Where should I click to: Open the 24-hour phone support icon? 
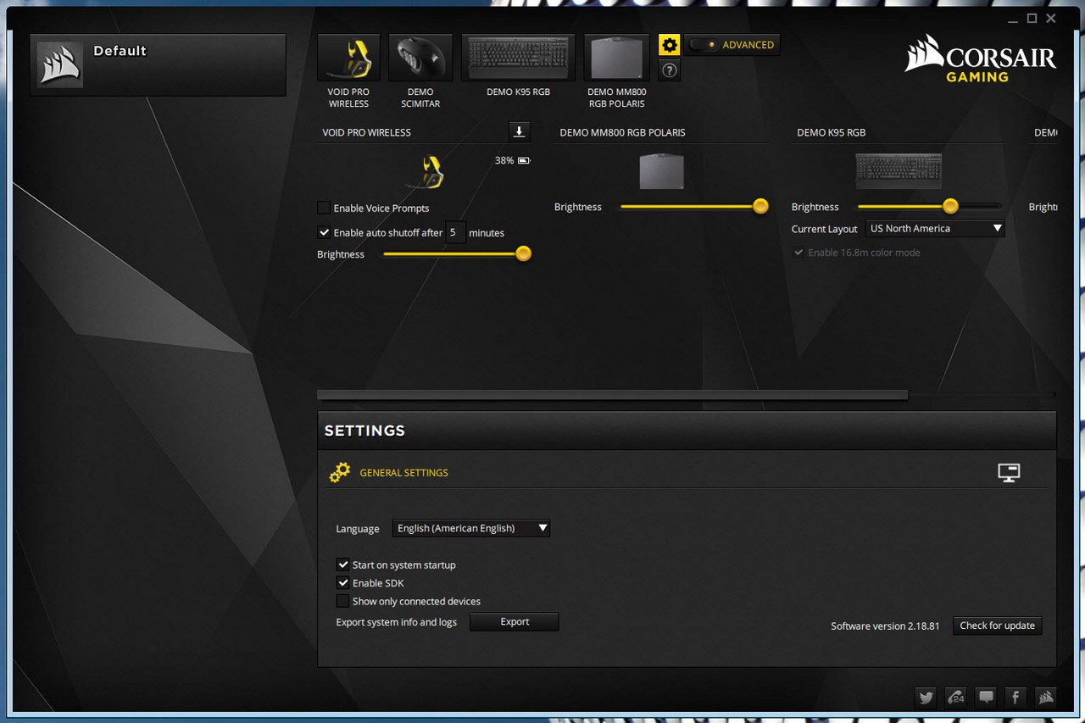coord(956,698)
